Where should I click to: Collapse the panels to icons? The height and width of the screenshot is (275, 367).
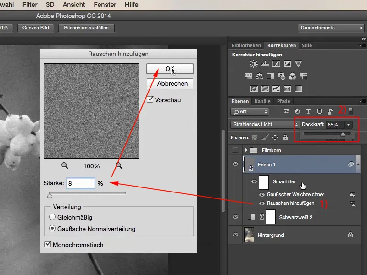tap(363, 39)
